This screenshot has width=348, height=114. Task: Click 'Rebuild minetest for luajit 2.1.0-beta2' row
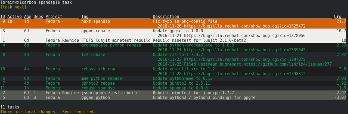coord(174,40)
